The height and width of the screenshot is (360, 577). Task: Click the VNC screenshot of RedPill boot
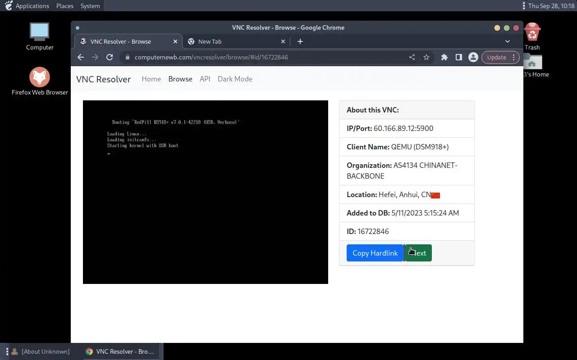point(206,192)
